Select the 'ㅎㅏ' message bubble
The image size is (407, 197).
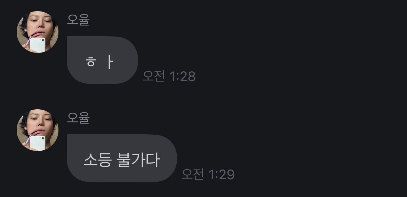pos(102,60)
